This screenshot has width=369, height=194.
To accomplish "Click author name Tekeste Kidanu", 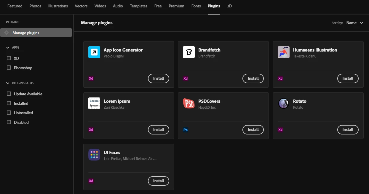I will coord(305,56).
